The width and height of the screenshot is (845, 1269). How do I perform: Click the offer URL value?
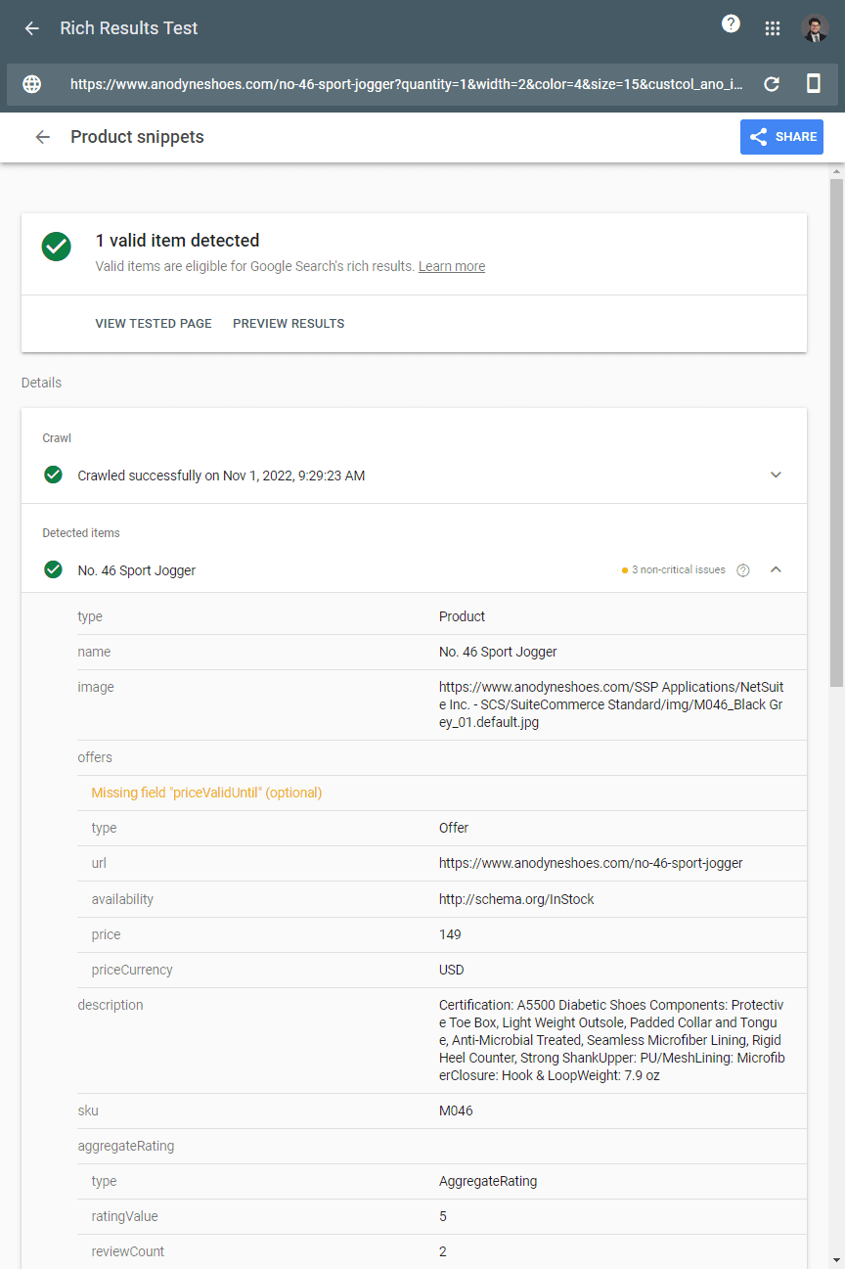click(x=591, y=863)
